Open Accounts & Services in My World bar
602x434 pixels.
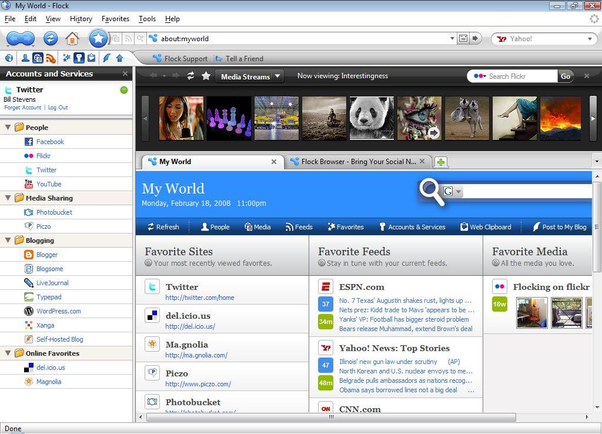[412, 227]
